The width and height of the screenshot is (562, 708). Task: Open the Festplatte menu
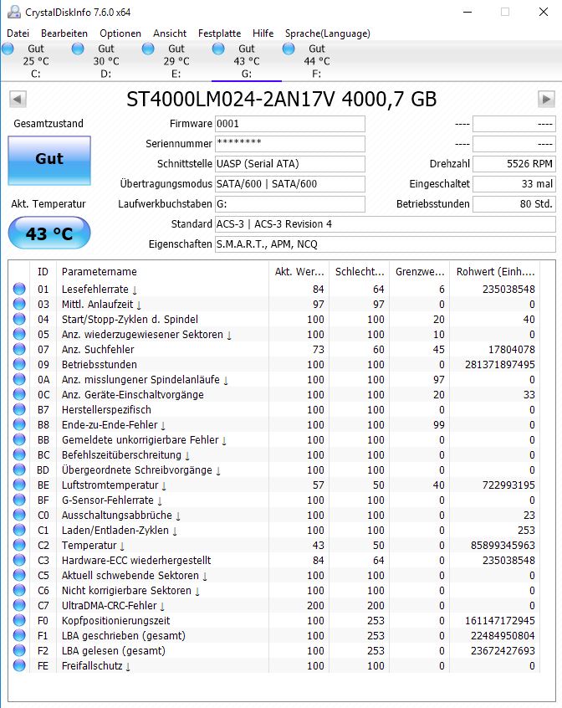click(x=220, y=33)
